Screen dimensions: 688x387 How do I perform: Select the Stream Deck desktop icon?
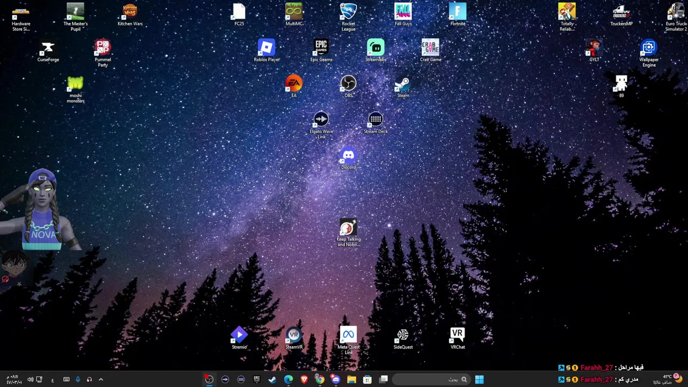point(376,123)
